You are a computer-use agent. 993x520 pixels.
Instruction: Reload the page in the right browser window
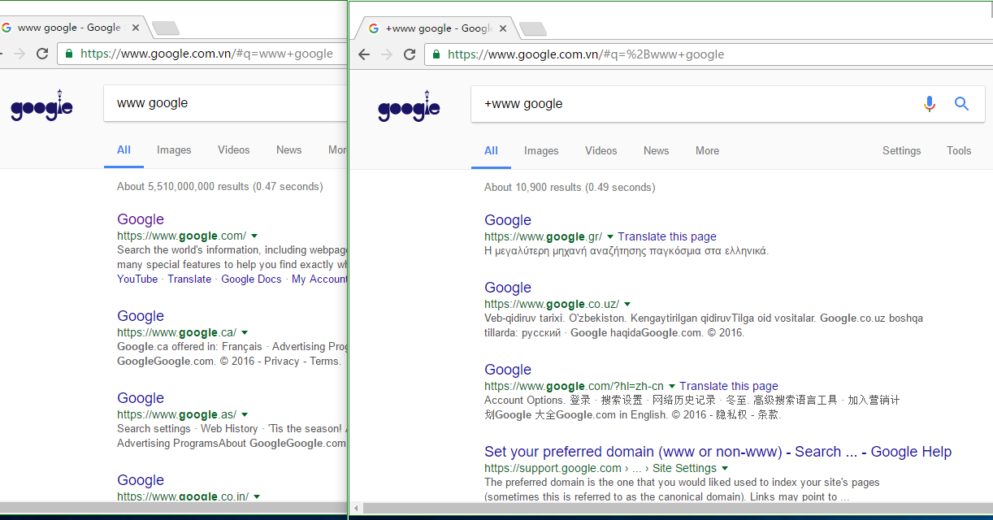tap(410, 54)
